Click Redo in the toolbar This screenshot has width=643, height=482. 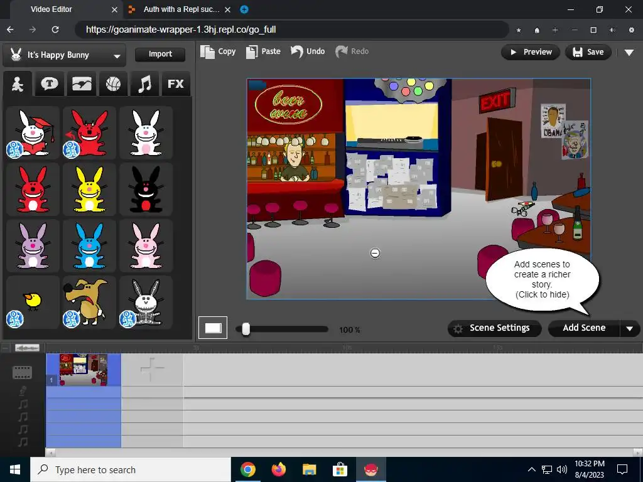352,51
